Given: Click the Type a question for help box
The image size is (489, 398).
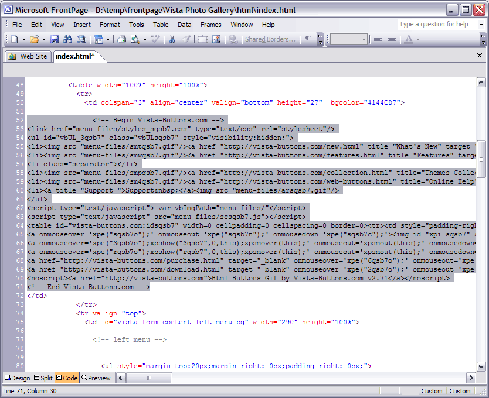Looking at the screenshot, I should 437,25.
